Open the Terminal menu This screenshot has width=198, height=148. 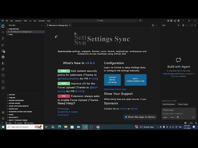pos(41,21)
